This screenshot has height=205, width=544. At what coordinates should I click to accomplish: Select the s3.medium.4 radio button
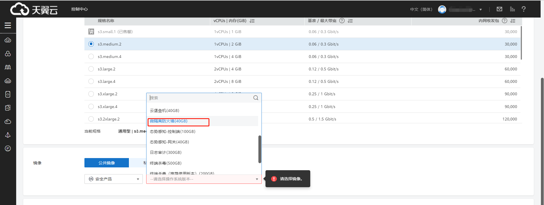(x=91, y=57)
